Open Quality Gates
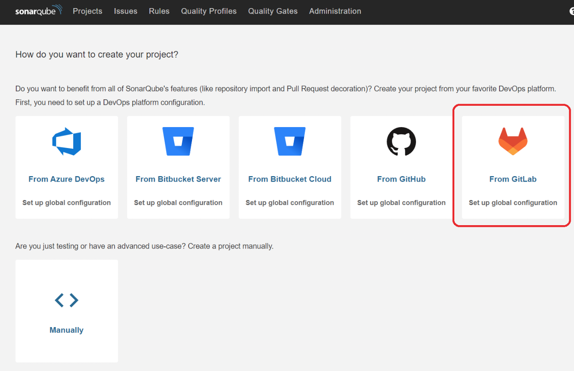The height and width of the screenshot is (371, 574). pyautogui.click(x=273, y=11)
